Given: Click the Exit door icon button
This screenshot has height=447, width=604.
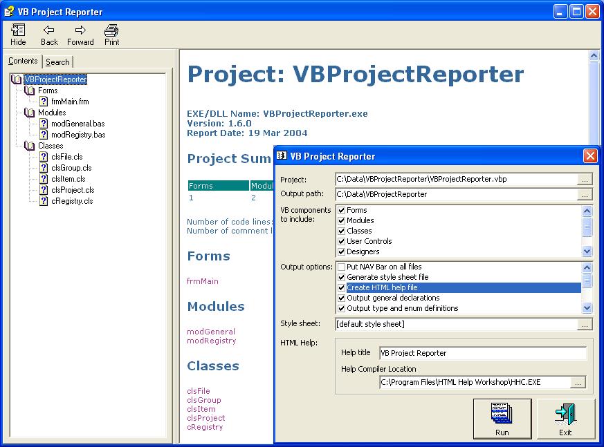Looking at the screenshot, I should [565, 413].
